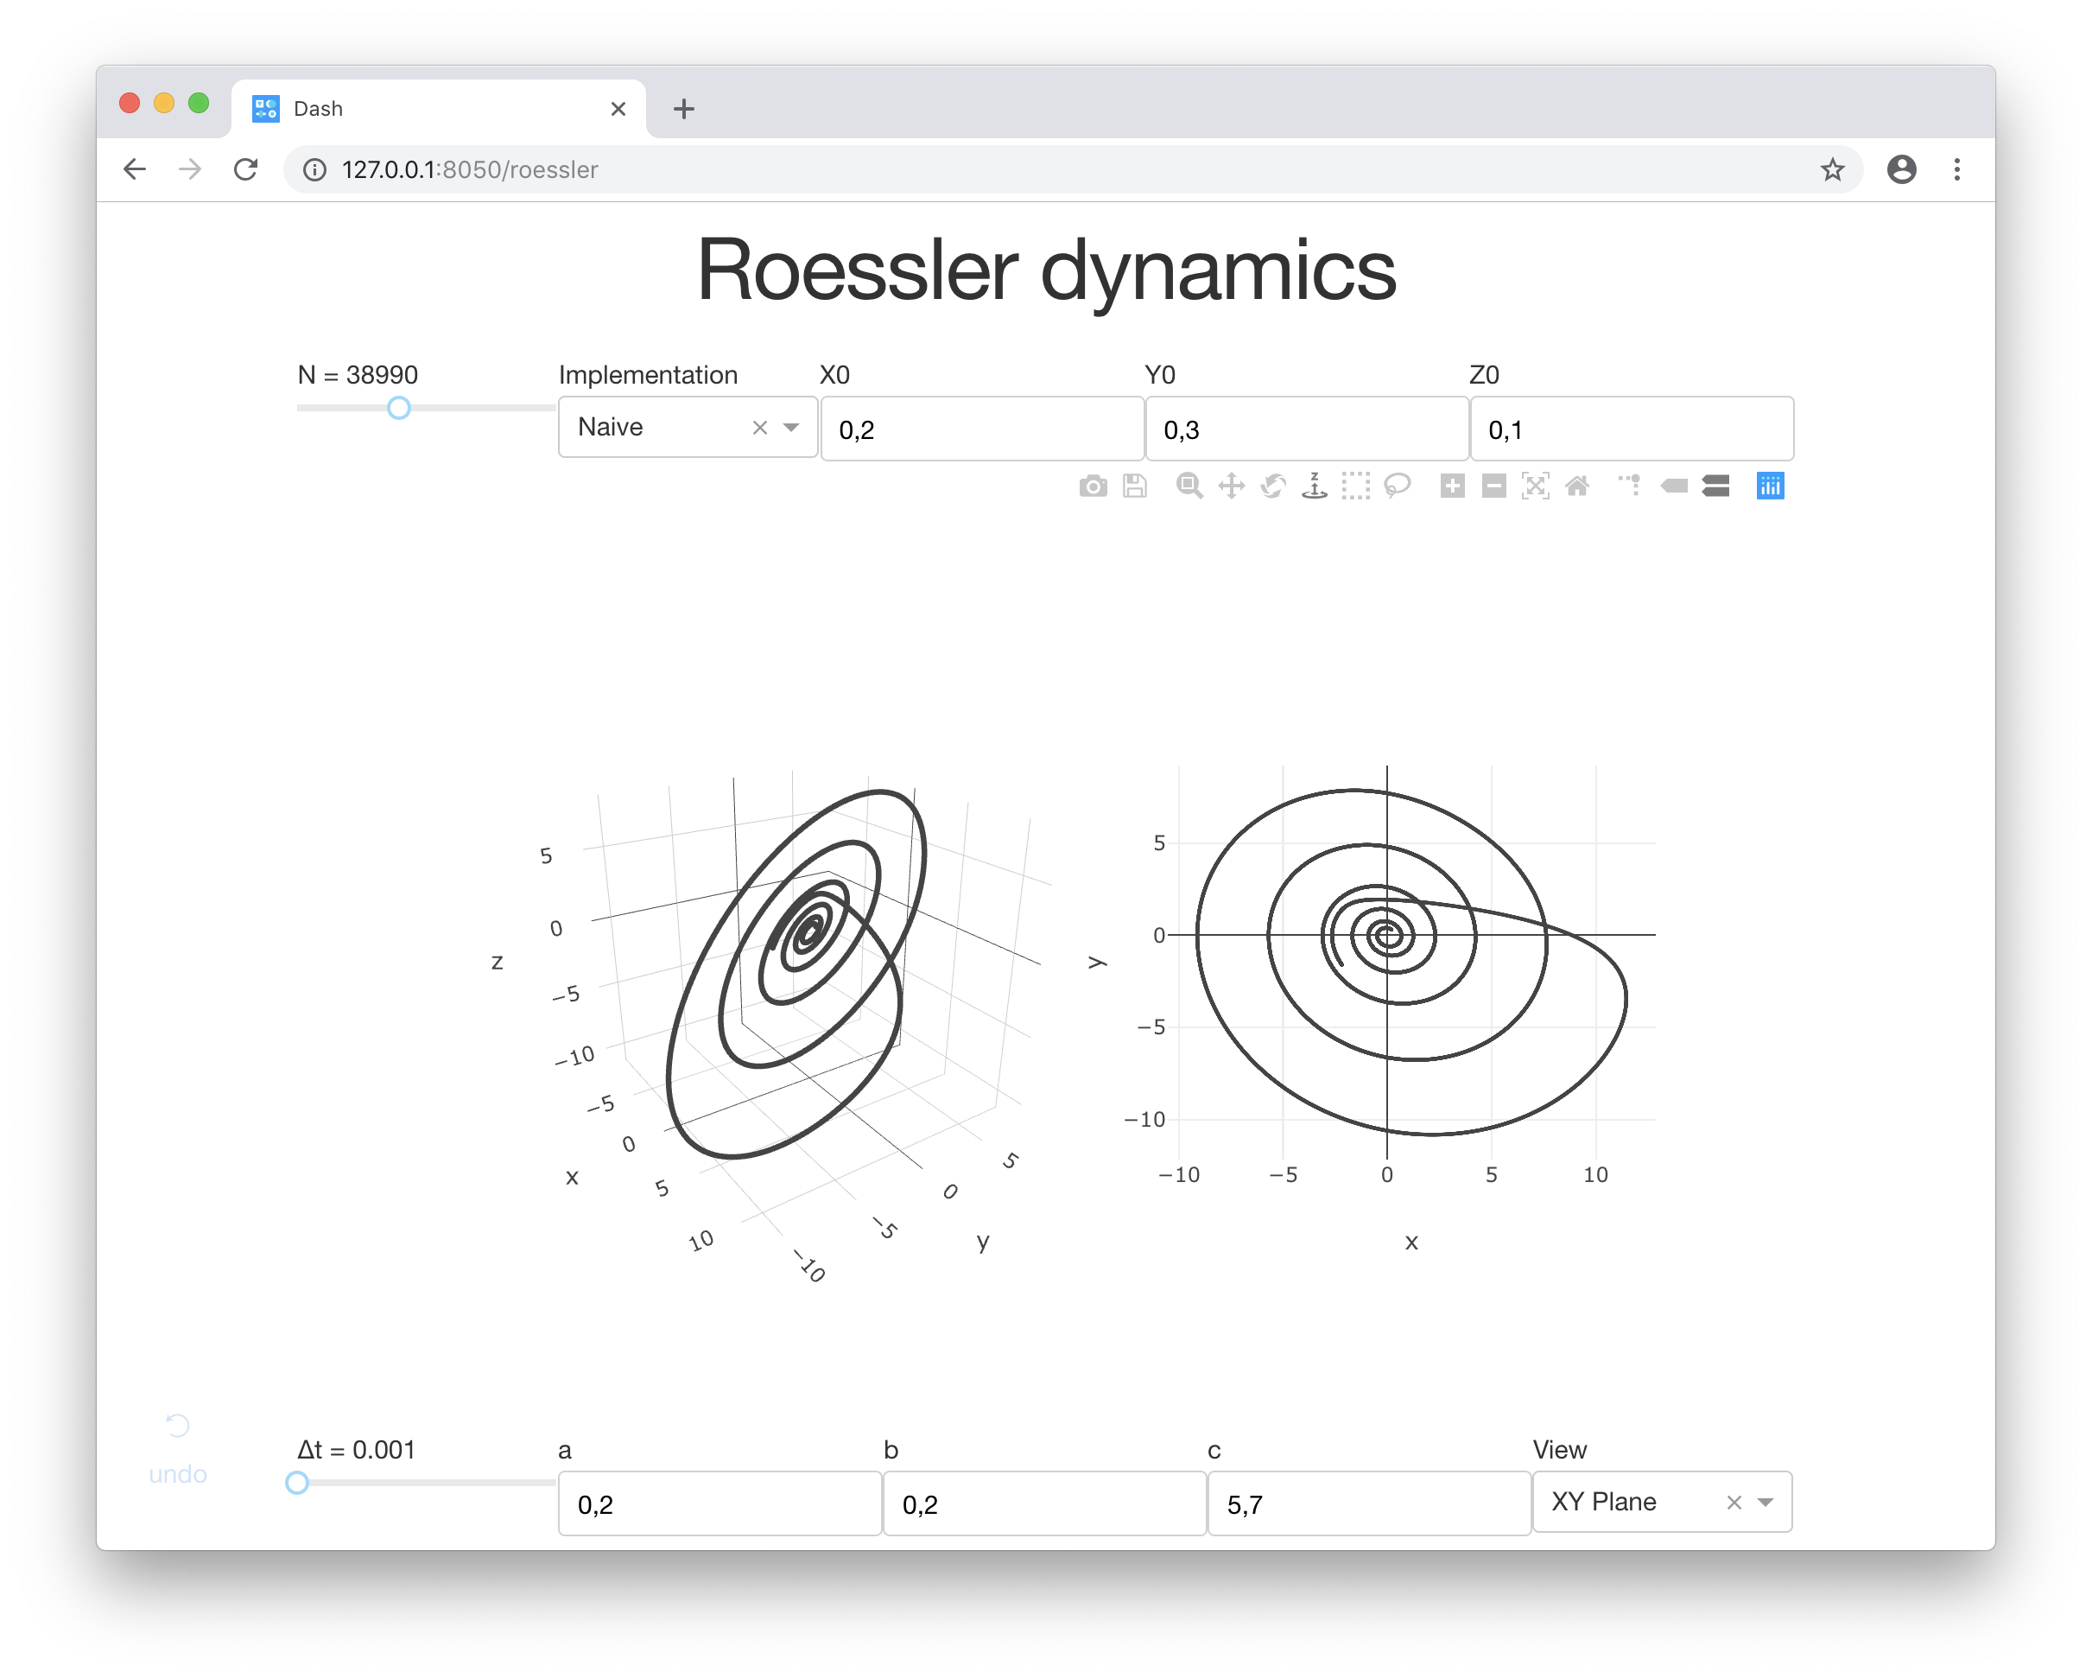This screenshot has width=2092, height=1678.
Task: Toggle show closest data on hover
Action: coord(1674,486)
